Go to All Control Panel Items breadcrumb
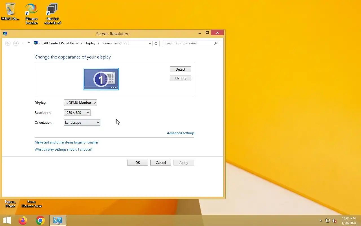The height and width of the screenshot is (226, 361). pos(61,43)
